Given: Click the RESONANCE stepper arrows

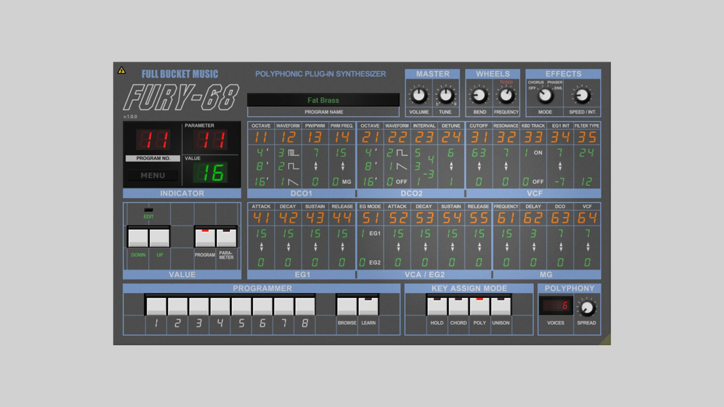Looking at the screenshot, I should click(x=506, y=165).
